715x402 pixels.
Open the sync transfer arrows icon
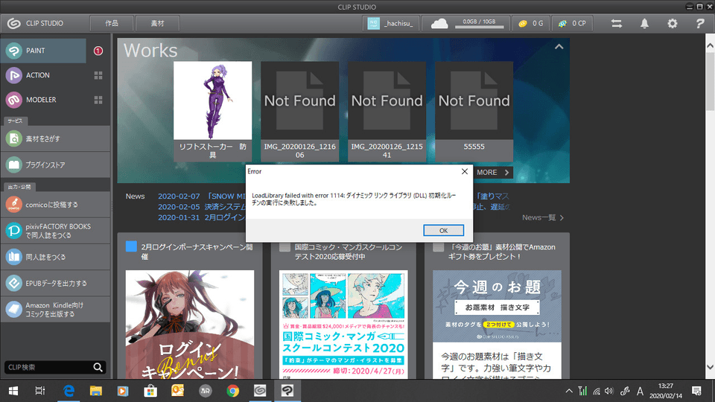click(x=617, y=23)
